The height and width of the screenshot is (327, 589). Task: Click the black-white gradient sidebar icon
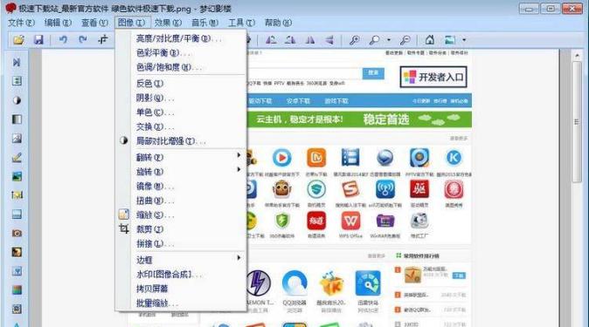point(17,119)
